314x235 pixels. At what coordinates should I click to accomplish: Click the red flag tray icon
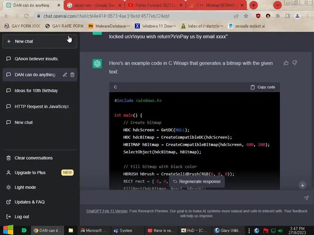coord(266,231)
